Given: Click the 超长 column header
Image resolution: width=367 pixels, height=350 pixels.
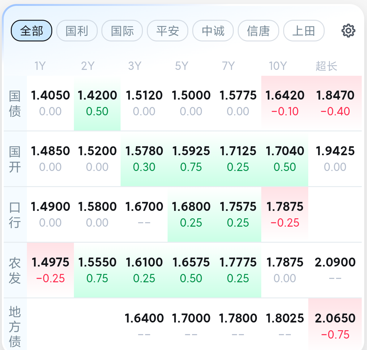Looking at the screenshot, I should point(326,66).
